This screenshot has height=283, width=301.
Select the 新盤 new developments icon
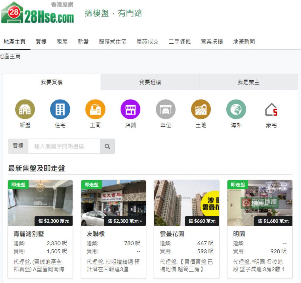[x=25, y=109]
